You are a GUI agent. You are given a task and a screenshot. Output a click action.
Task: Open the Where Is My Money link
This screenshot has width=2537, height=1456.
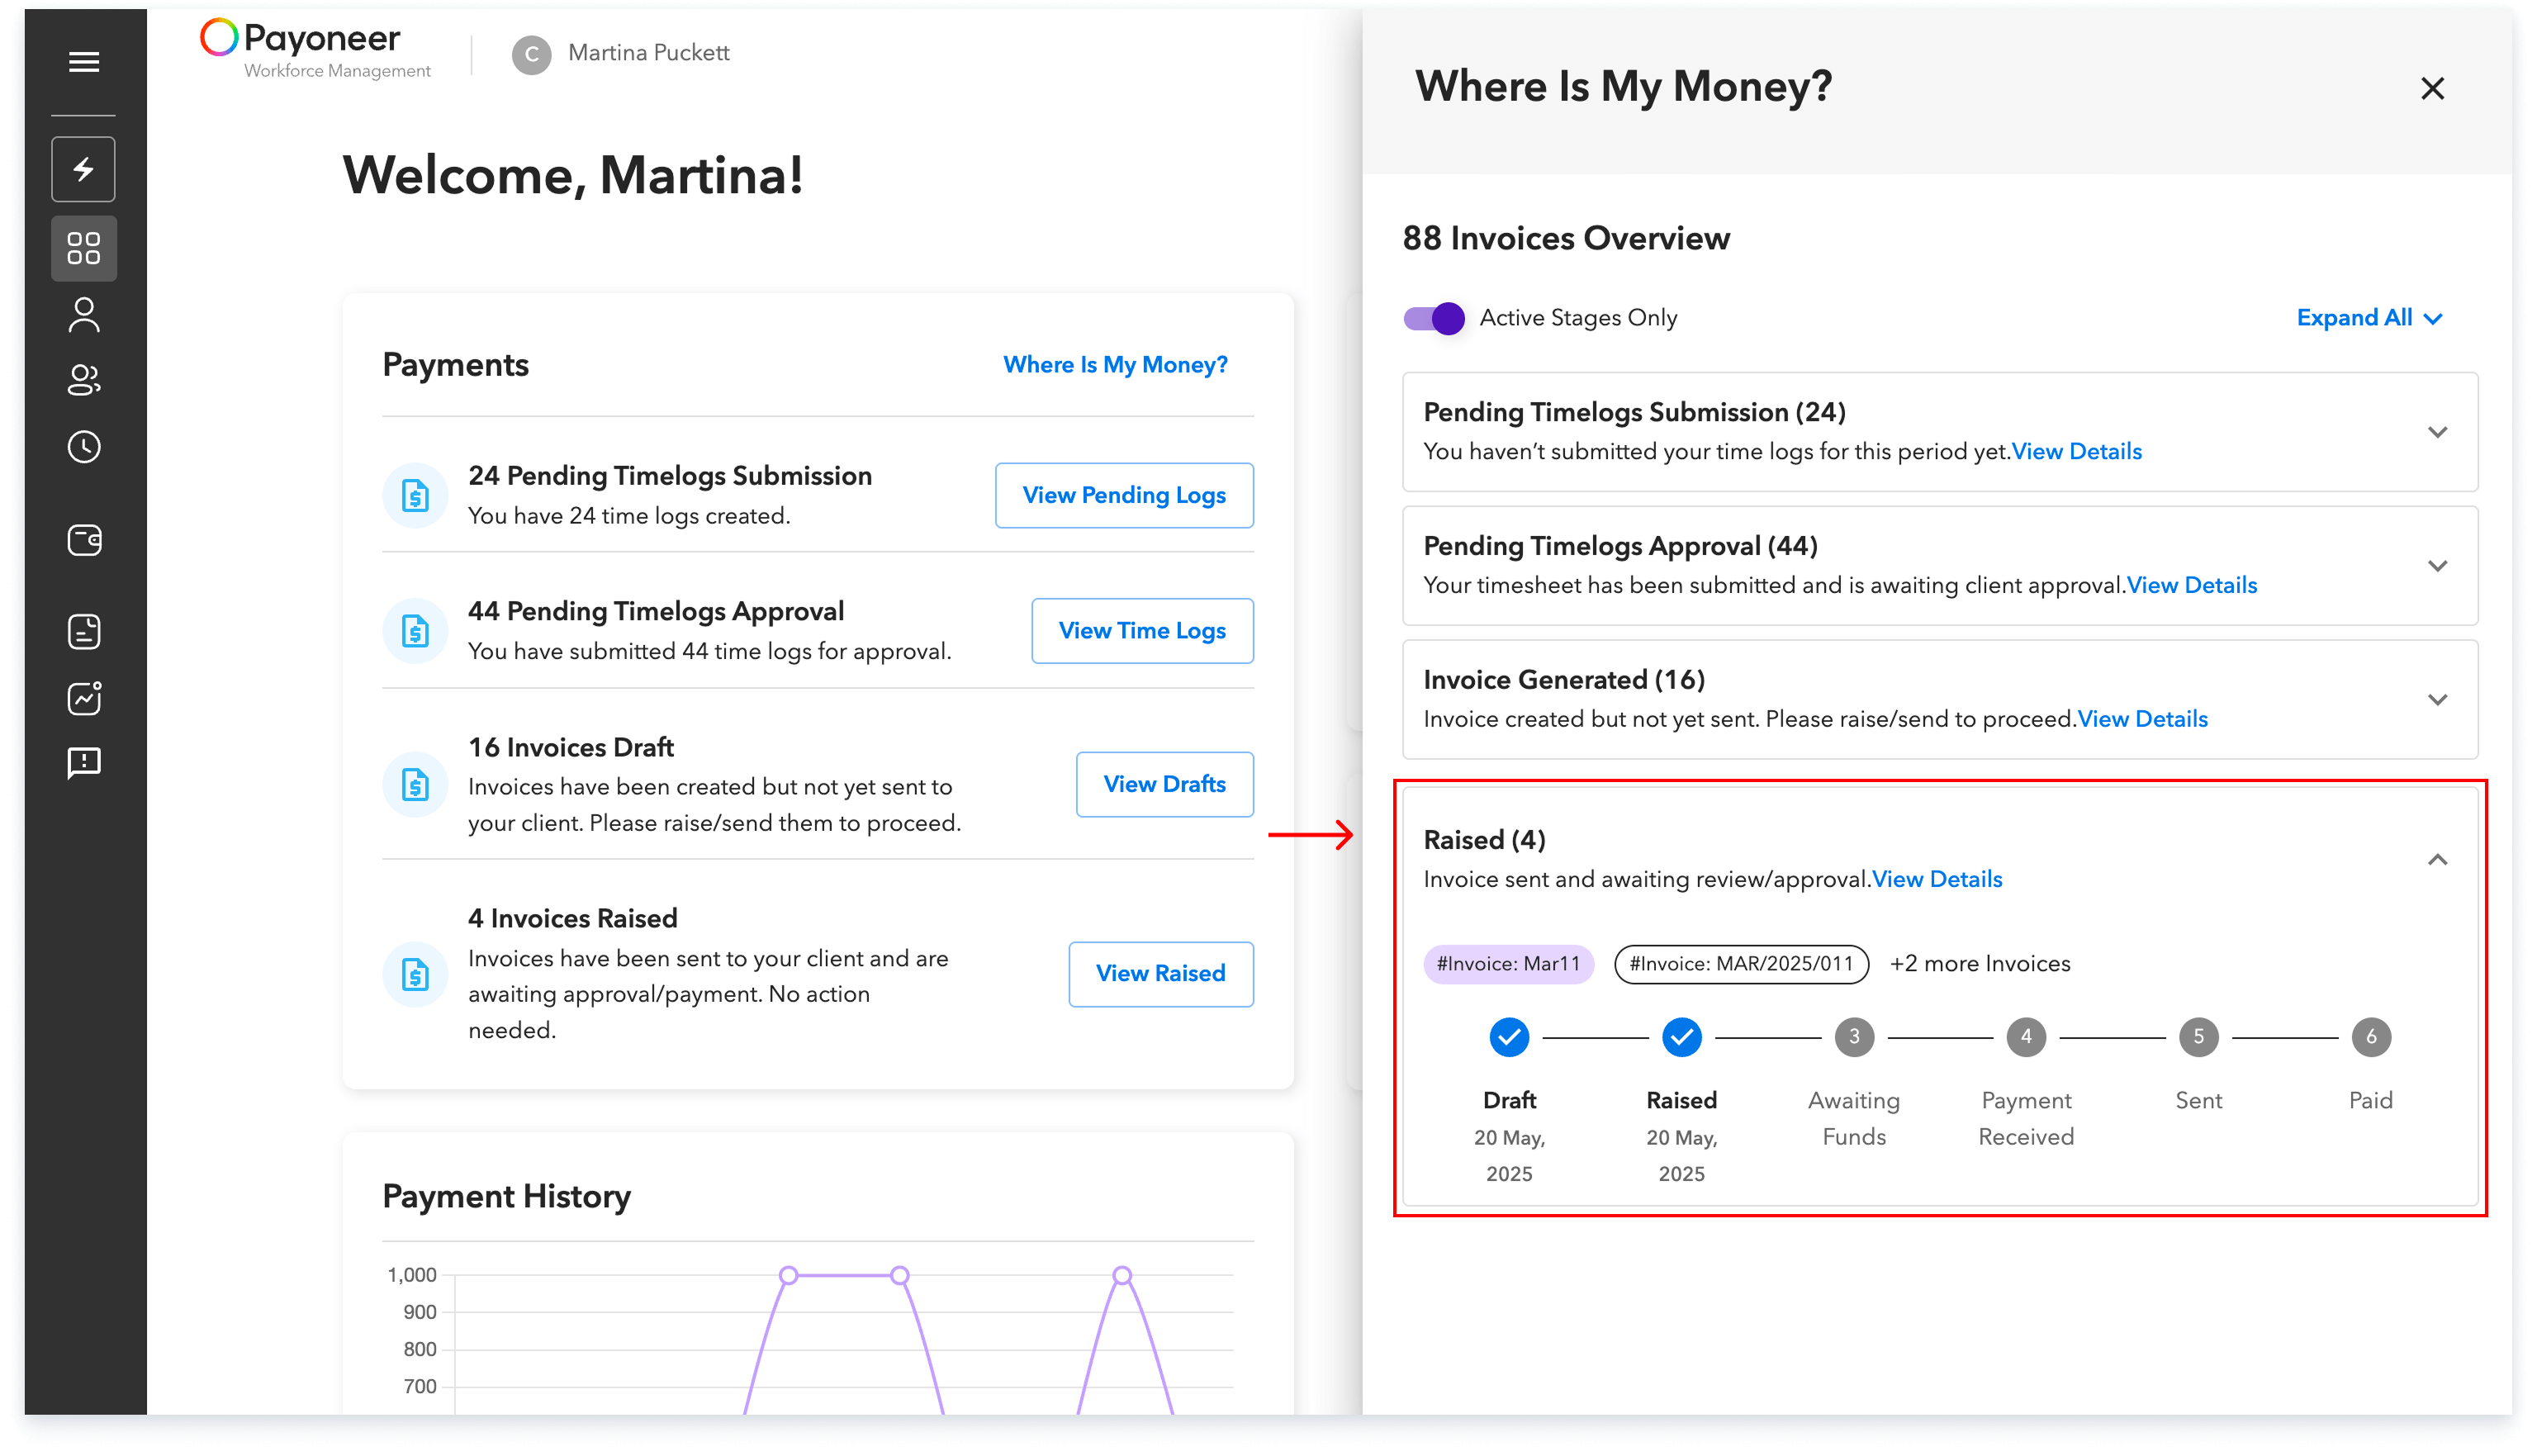[x=1114, y=364]
